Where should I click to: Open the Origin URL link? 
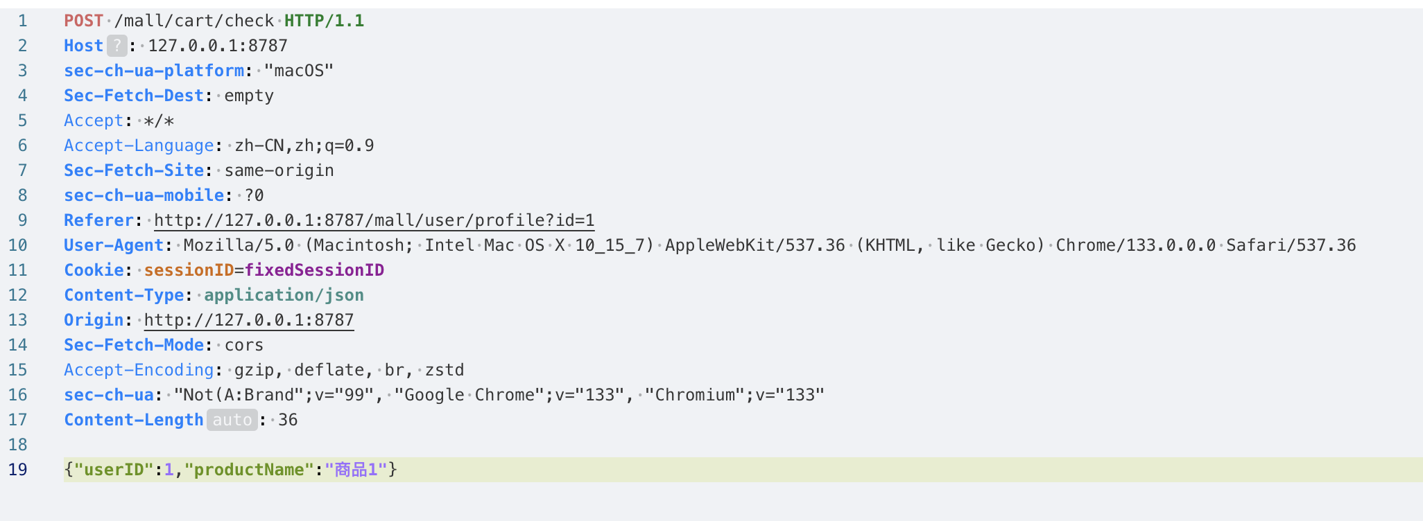click(248, 320)
